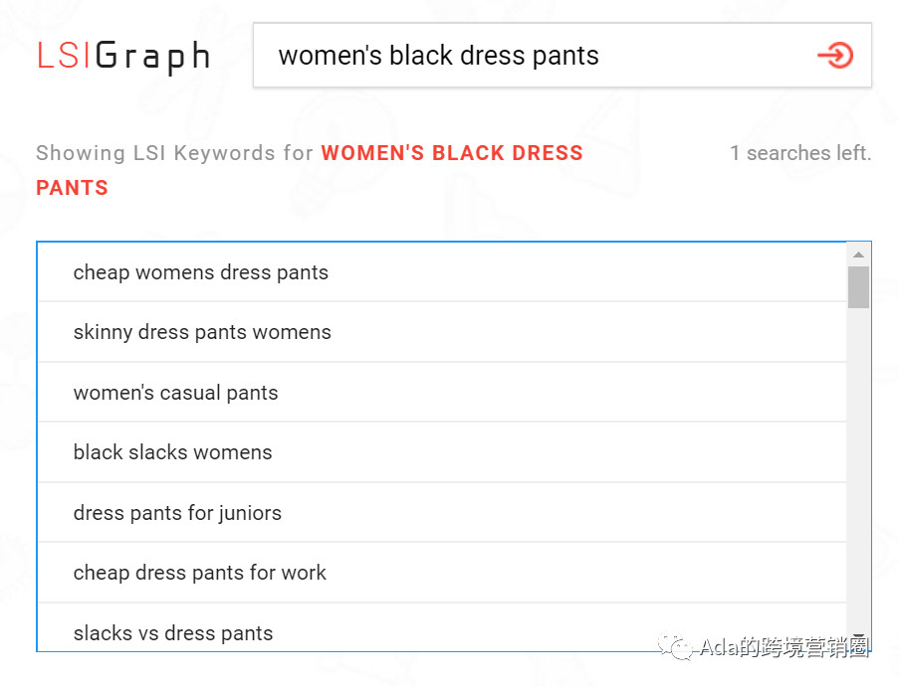Click the 'Ada的跨境营销圈' watermark text
899x687 pixels.
pos(785,648)
